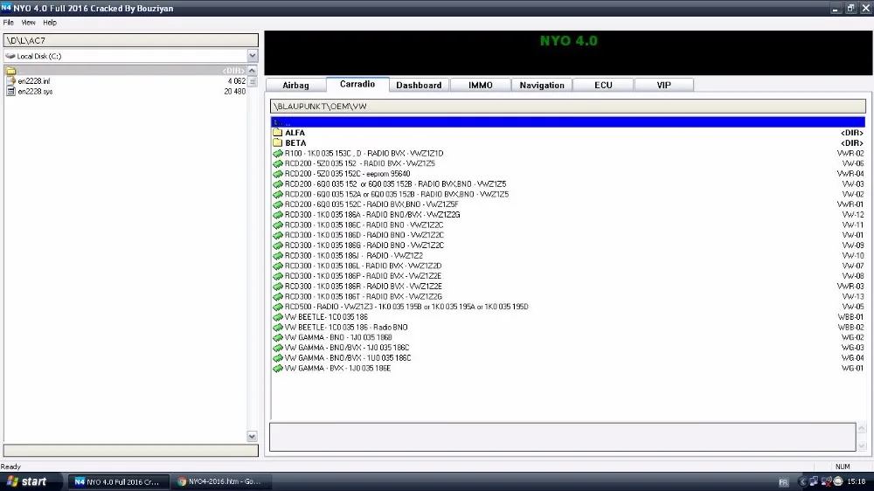Viewport: 874px width, 491px height.
Task: Switch to the IMMO tab
Action: [x=481, y=86]
